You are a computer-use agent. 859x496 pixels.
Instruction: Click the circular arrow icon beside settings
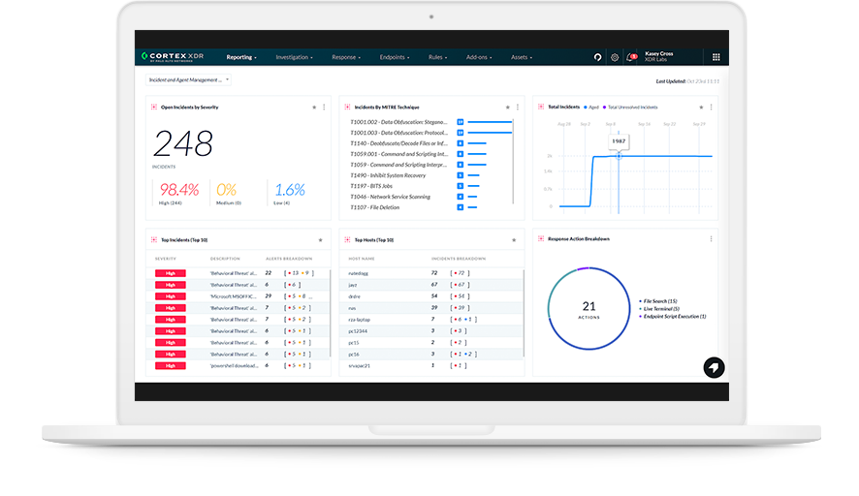click(x=597, y=57)
